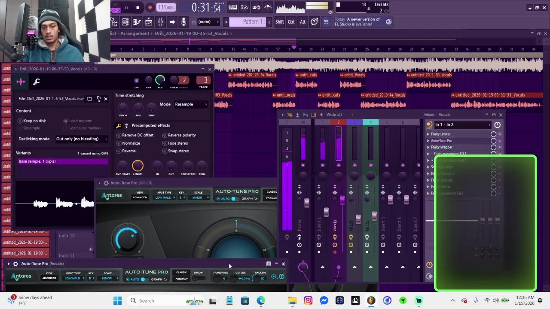This screenshot has width=550, height=309.
Task: Toggle FORMANT in Auto-Tune (Vocals)
Action: (x=181, y=279)
